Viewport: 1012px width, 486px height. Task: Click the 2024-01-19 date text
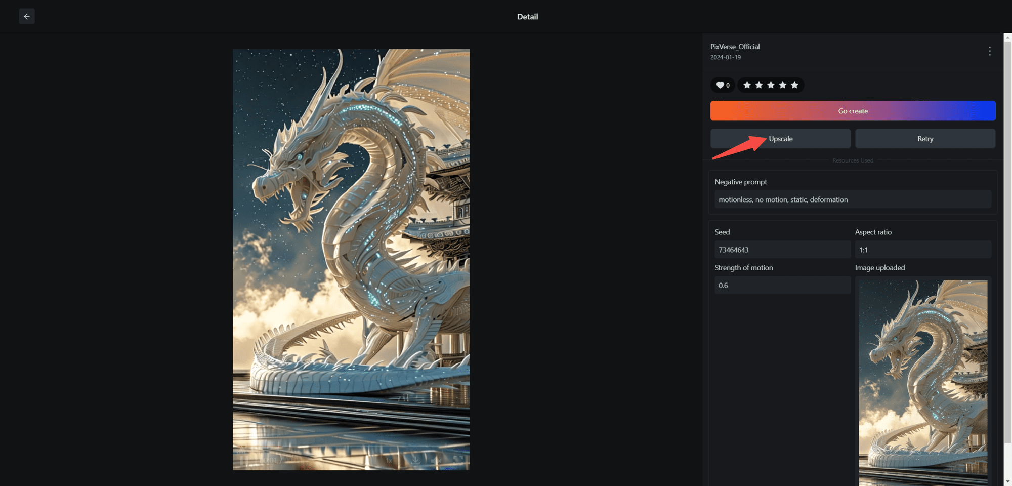[726, 57]
